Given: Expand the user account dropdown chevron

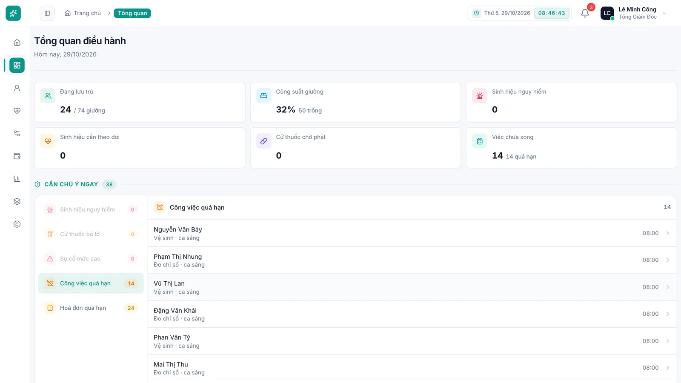Looking at the screenshot, I should (664, 13).
